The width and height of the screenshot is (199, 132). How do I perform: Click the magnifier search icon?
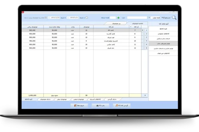coord(174,18)
